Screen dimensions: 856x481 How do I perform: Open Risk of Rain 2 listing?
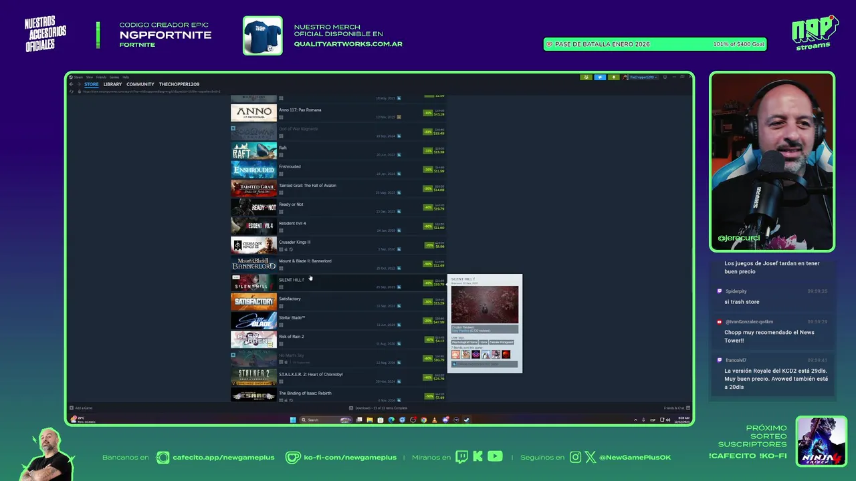pos(338,340)
